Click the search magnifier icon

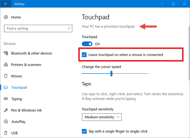[69, 28]
